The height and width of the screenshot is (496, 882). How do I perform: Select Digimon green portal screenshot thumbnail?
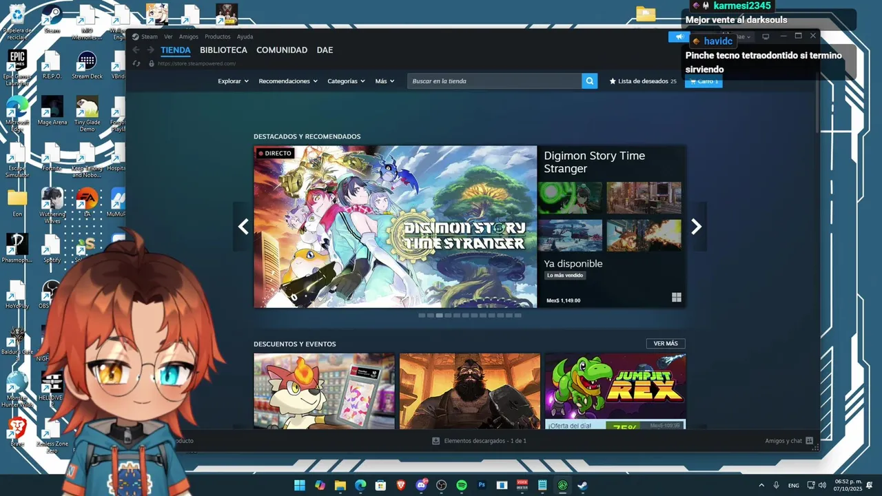571,198
